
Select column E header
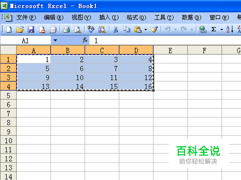click(170, 50)
